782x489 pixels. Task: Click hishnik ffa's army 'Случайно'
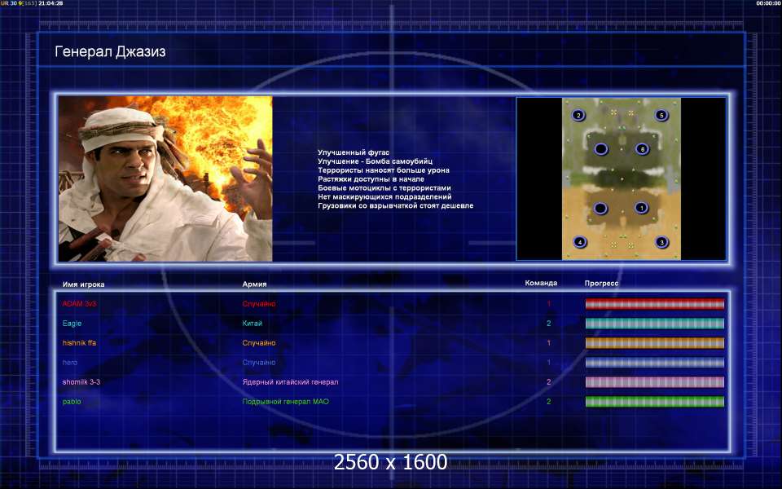point(259,343)
